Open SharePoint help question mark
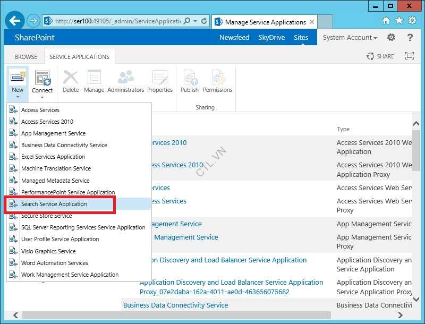Viewport: 425px width, 324px height. (410, 37)
